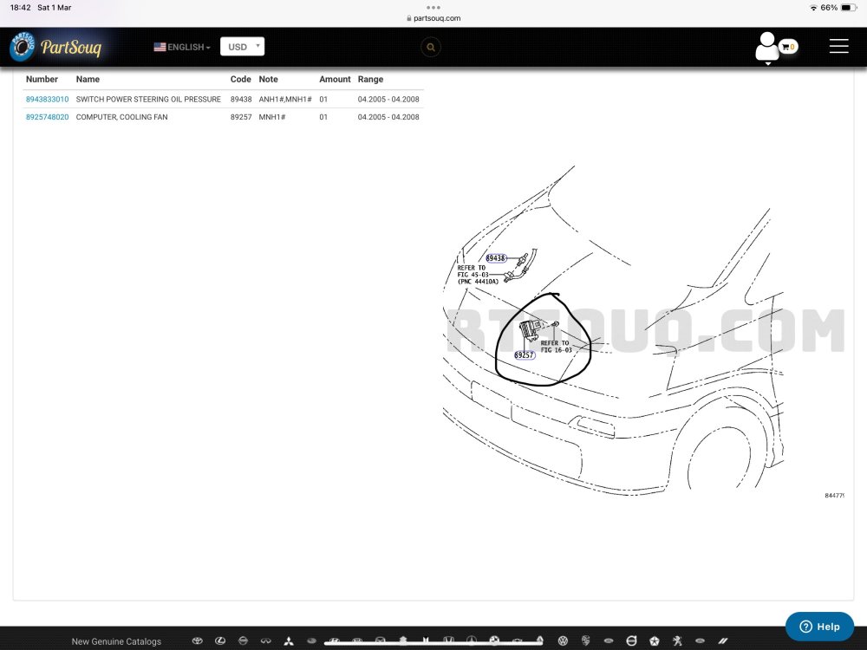Open the Peugeot lion catalog icon
The height and width of the screenshot is (650, 867).
pos(677,641)
